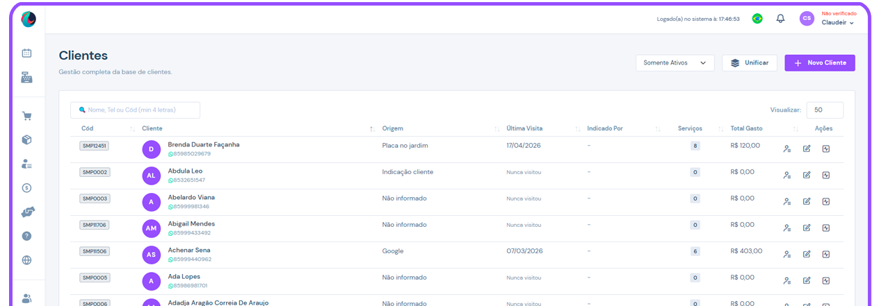Click the "Placa no jardim" origin cell

[x=405, y=146]
